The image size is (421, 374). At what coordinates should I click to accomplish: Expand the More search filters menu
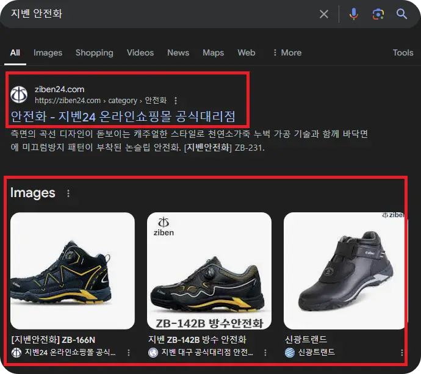pyautogui.click(x=287, y=52)
